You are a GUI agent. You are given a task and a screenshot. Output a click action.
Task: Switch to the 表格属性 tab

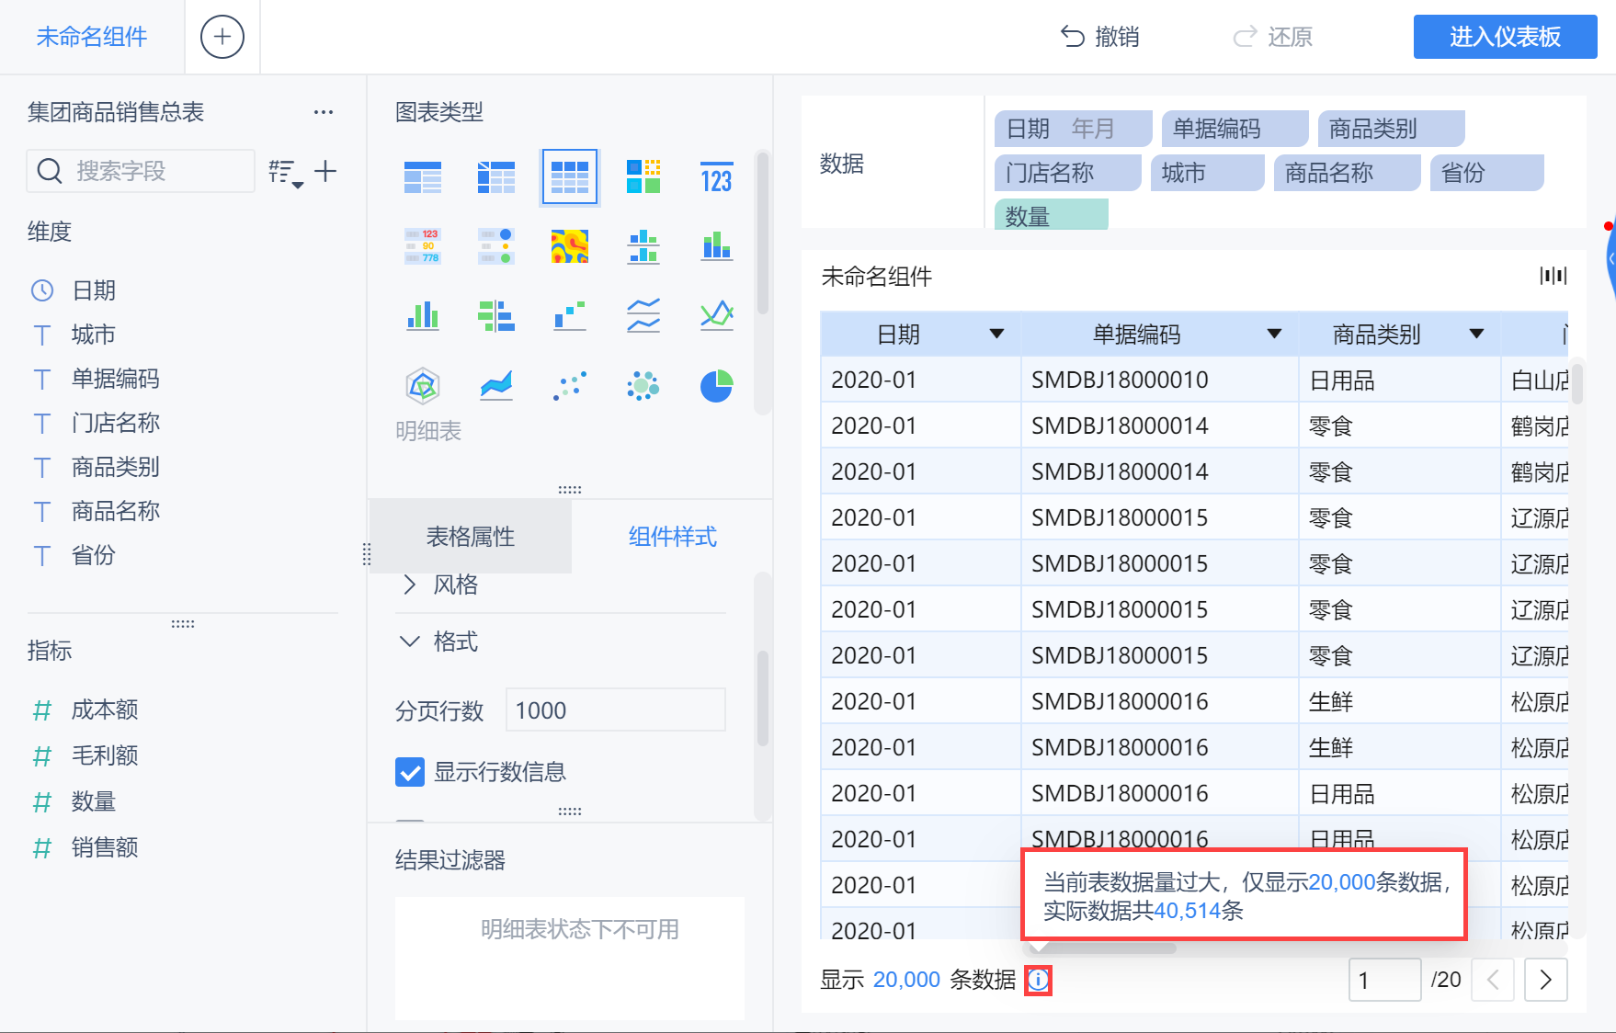[472, 536]
